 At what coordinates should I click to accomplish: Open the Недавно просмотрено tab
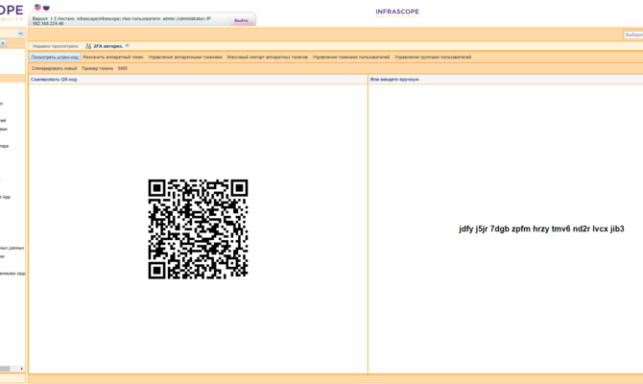pyautogui.click(x=56, y=46)
